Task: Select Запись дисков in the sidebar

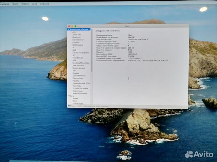Action: coord(79,68)
